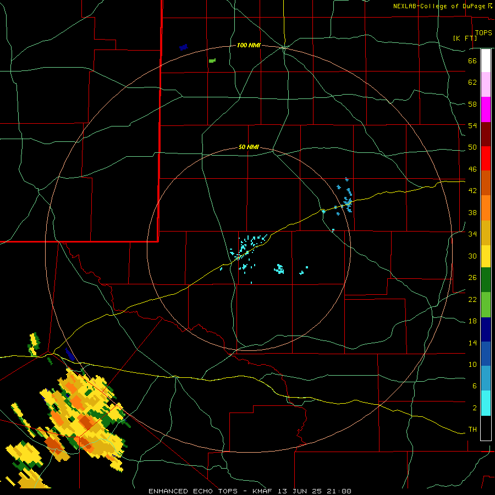The height and width of the screenshot is (495, 495).
Task: Click the 58 legend value
Action: 472,104
